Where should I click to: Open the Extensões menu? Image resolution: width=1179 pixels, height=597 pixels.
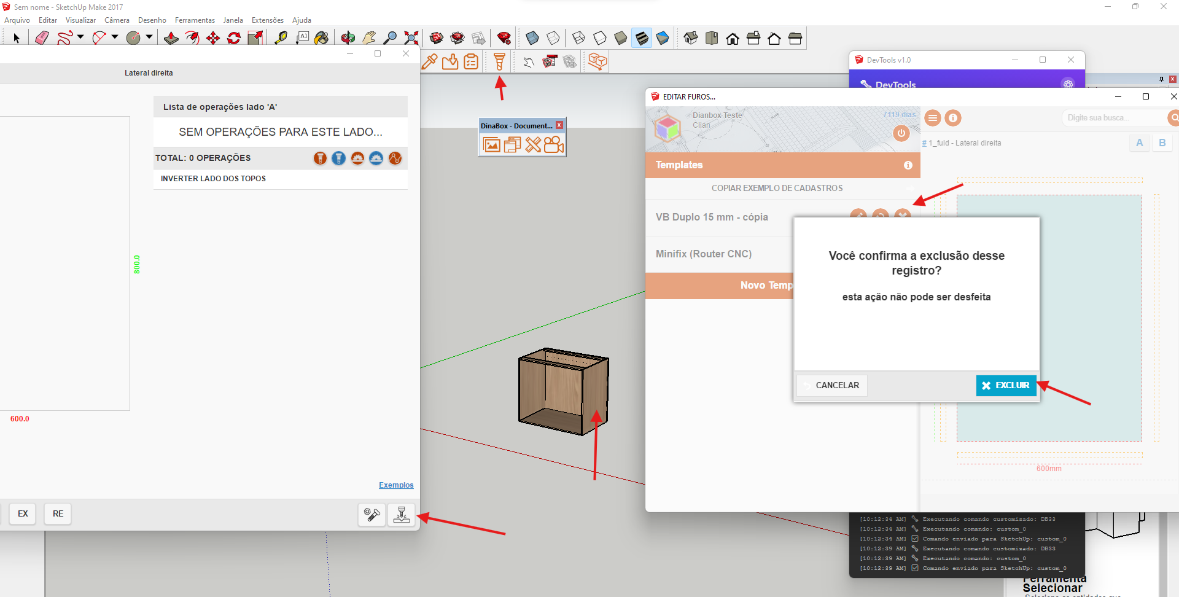pyautogui.click(x=267, y=20)
